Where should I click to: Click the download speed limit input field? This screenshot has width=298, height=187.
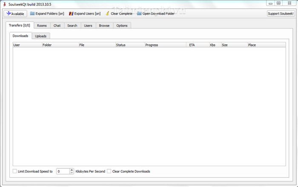pyautogui.click(x=63, y=171)
